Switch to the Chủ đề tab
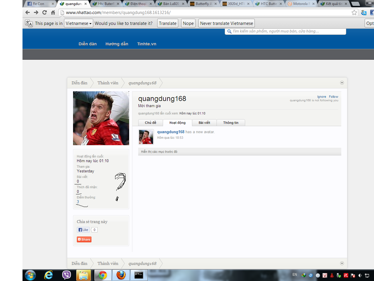Viewport: 374px width, 281px height. tap(150, 123)
